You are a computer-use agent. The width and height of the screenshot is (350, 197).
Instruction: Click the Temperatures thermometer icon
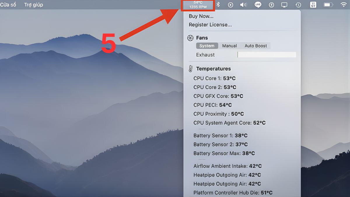[x=190, y=69]
